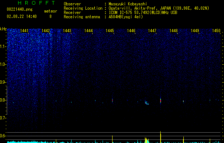Click the HROFFT title text

pyautogui.click(x=37, y=3)
